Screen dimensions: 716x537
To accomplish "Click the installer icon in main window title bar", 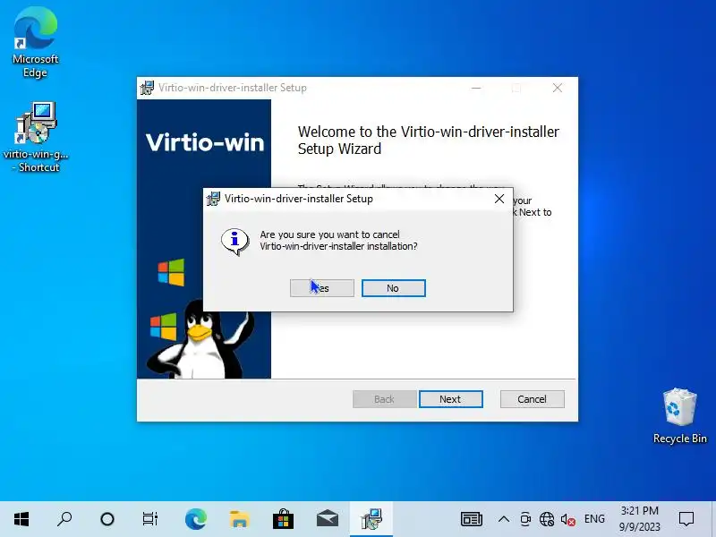I will [147, 88].
